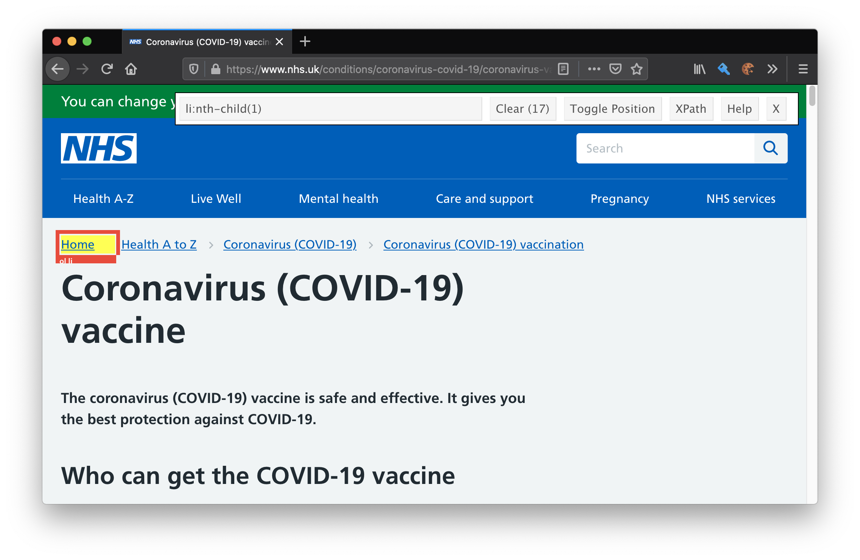The image size is (860, 560).
Task: Click the padlock site security icon
Action: [216, 69]
